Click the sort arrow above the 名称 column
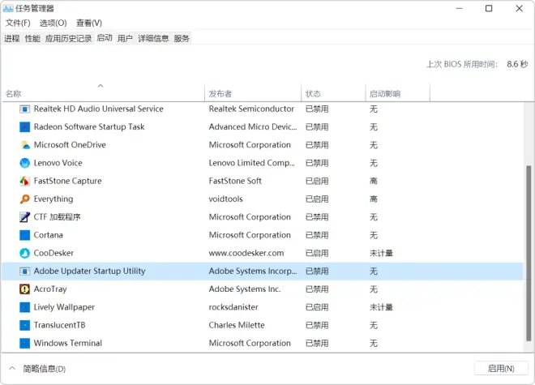Image resolution: width=535 pixels, height=385 pixels. pyautogui.click(x=101, y=86)
